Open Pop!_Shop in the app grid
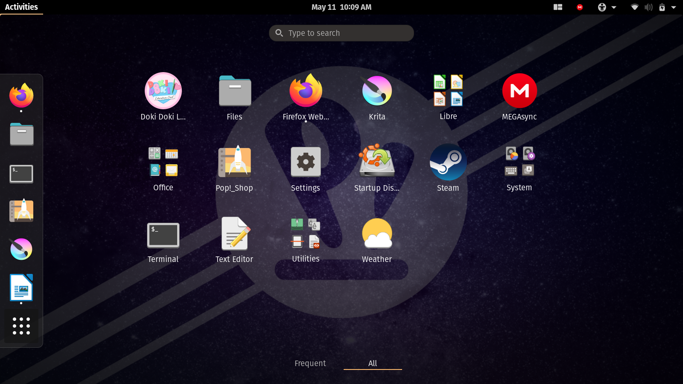Screen dimensions: 683x384 (x=234, y=168)
